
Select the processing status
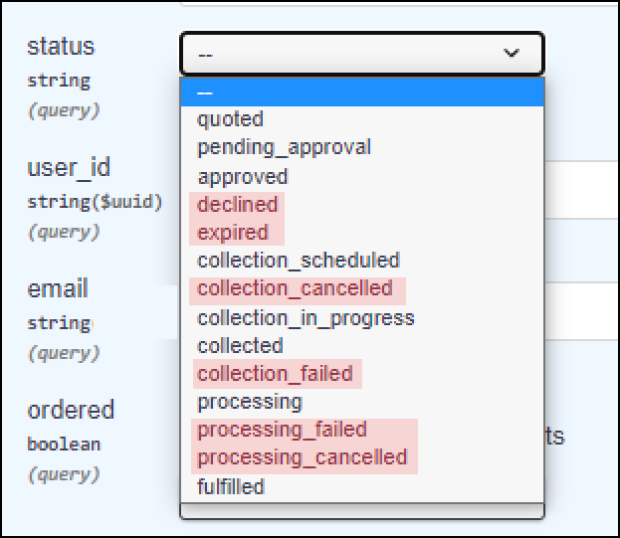click(x=362, y=402)
